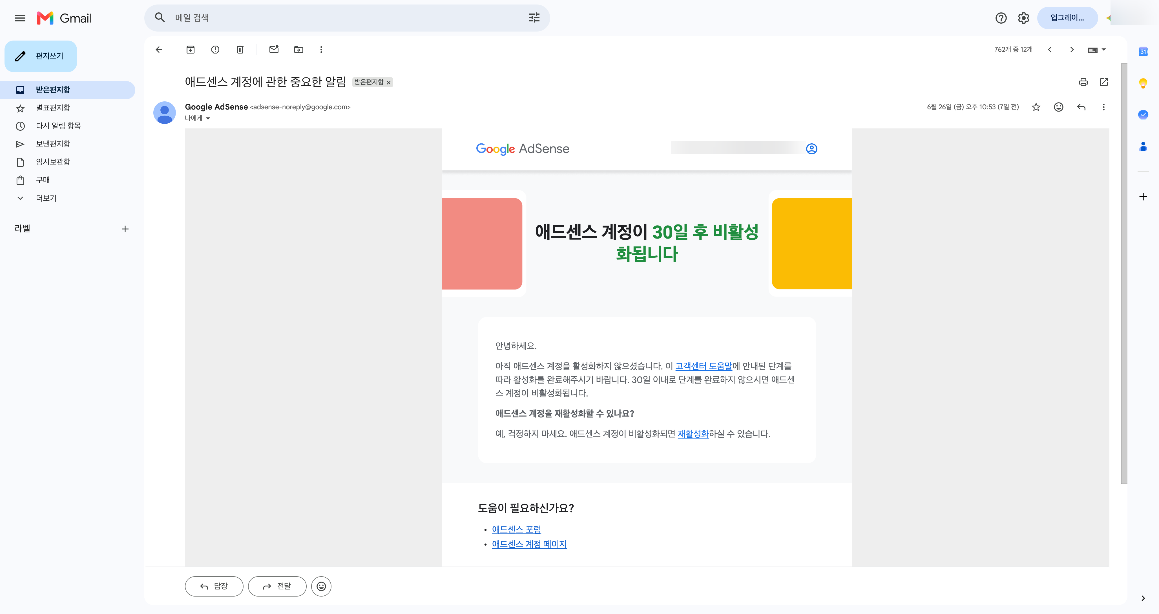Viewport: 1159px width, 614px height.
Task: Open search filter options icon
Action: coord(534,17)
